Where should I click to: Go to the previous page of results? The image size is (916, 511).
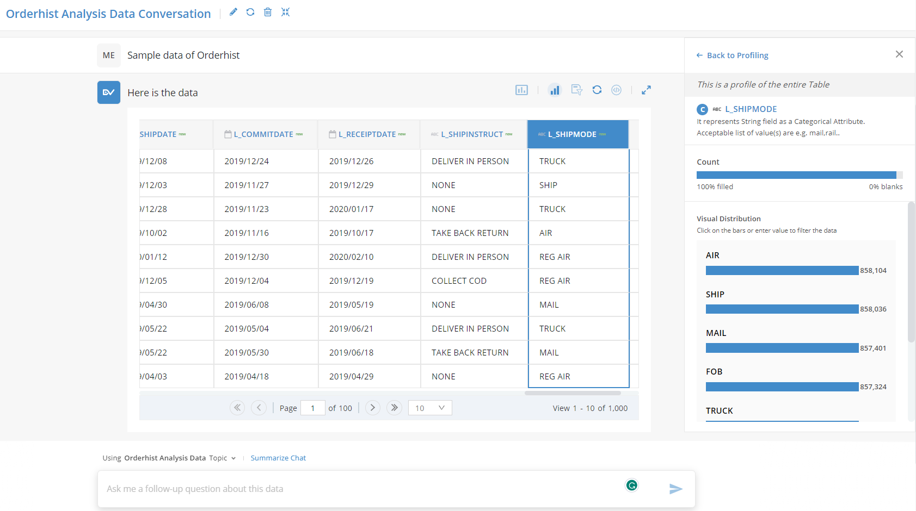point(259,408)
